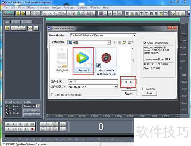
Task: Click the Go to Beginning transport button
Action: click(8, 129)
